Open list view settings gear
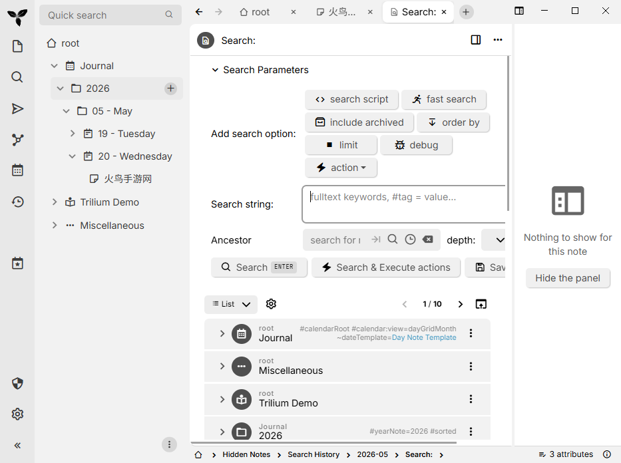Image resolution: width=621 pixels, height=463 pixels. [x=271, y=304]
